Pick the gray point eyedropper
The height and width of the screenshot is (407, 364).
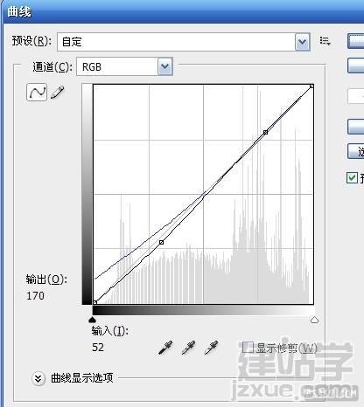[x=188, y=348]
